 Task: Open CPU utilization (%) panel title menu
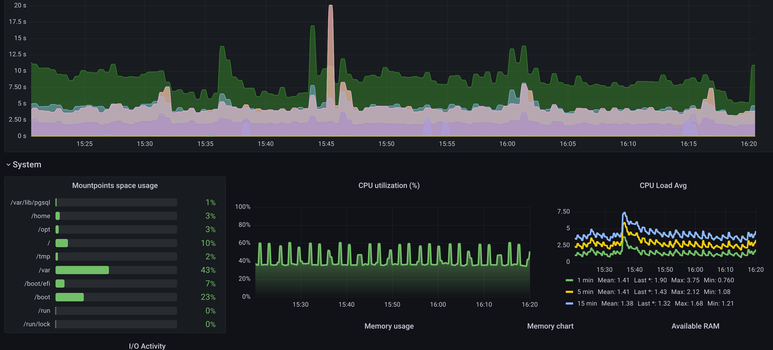point(389,186)
